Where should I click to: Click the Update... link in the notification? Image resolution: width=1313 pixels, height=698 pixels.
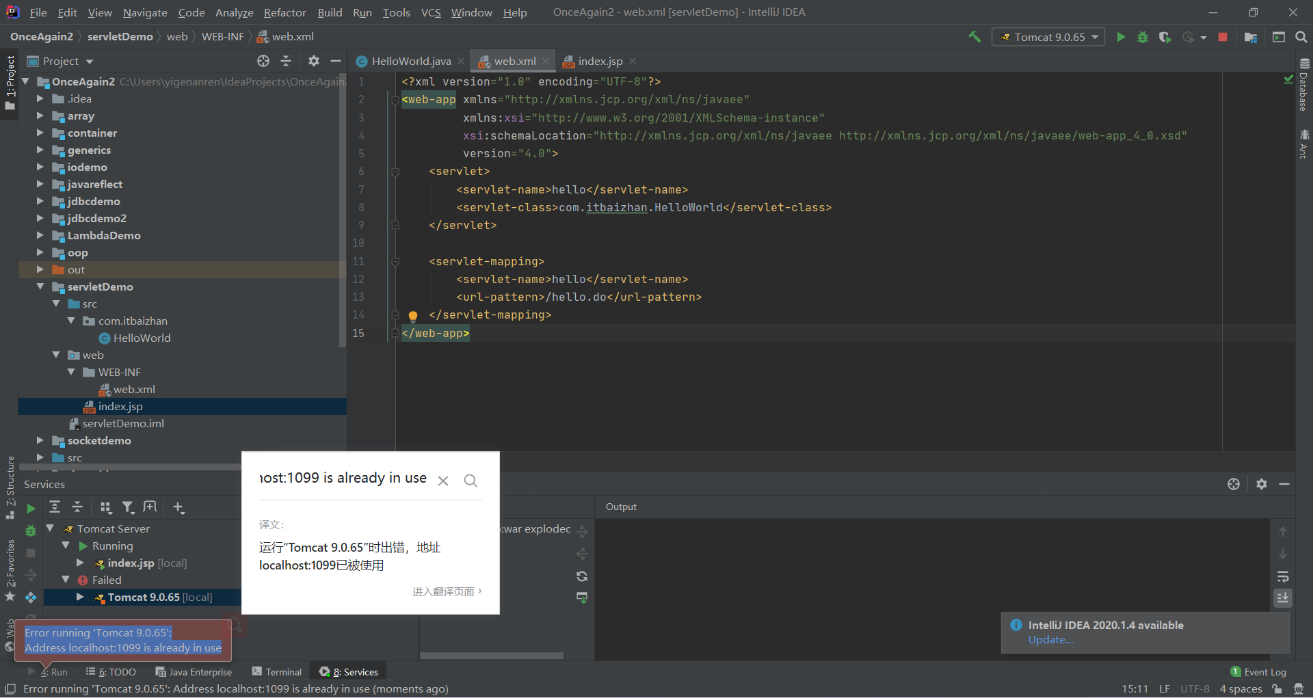pyautogui.click(x=1050, y=640)
